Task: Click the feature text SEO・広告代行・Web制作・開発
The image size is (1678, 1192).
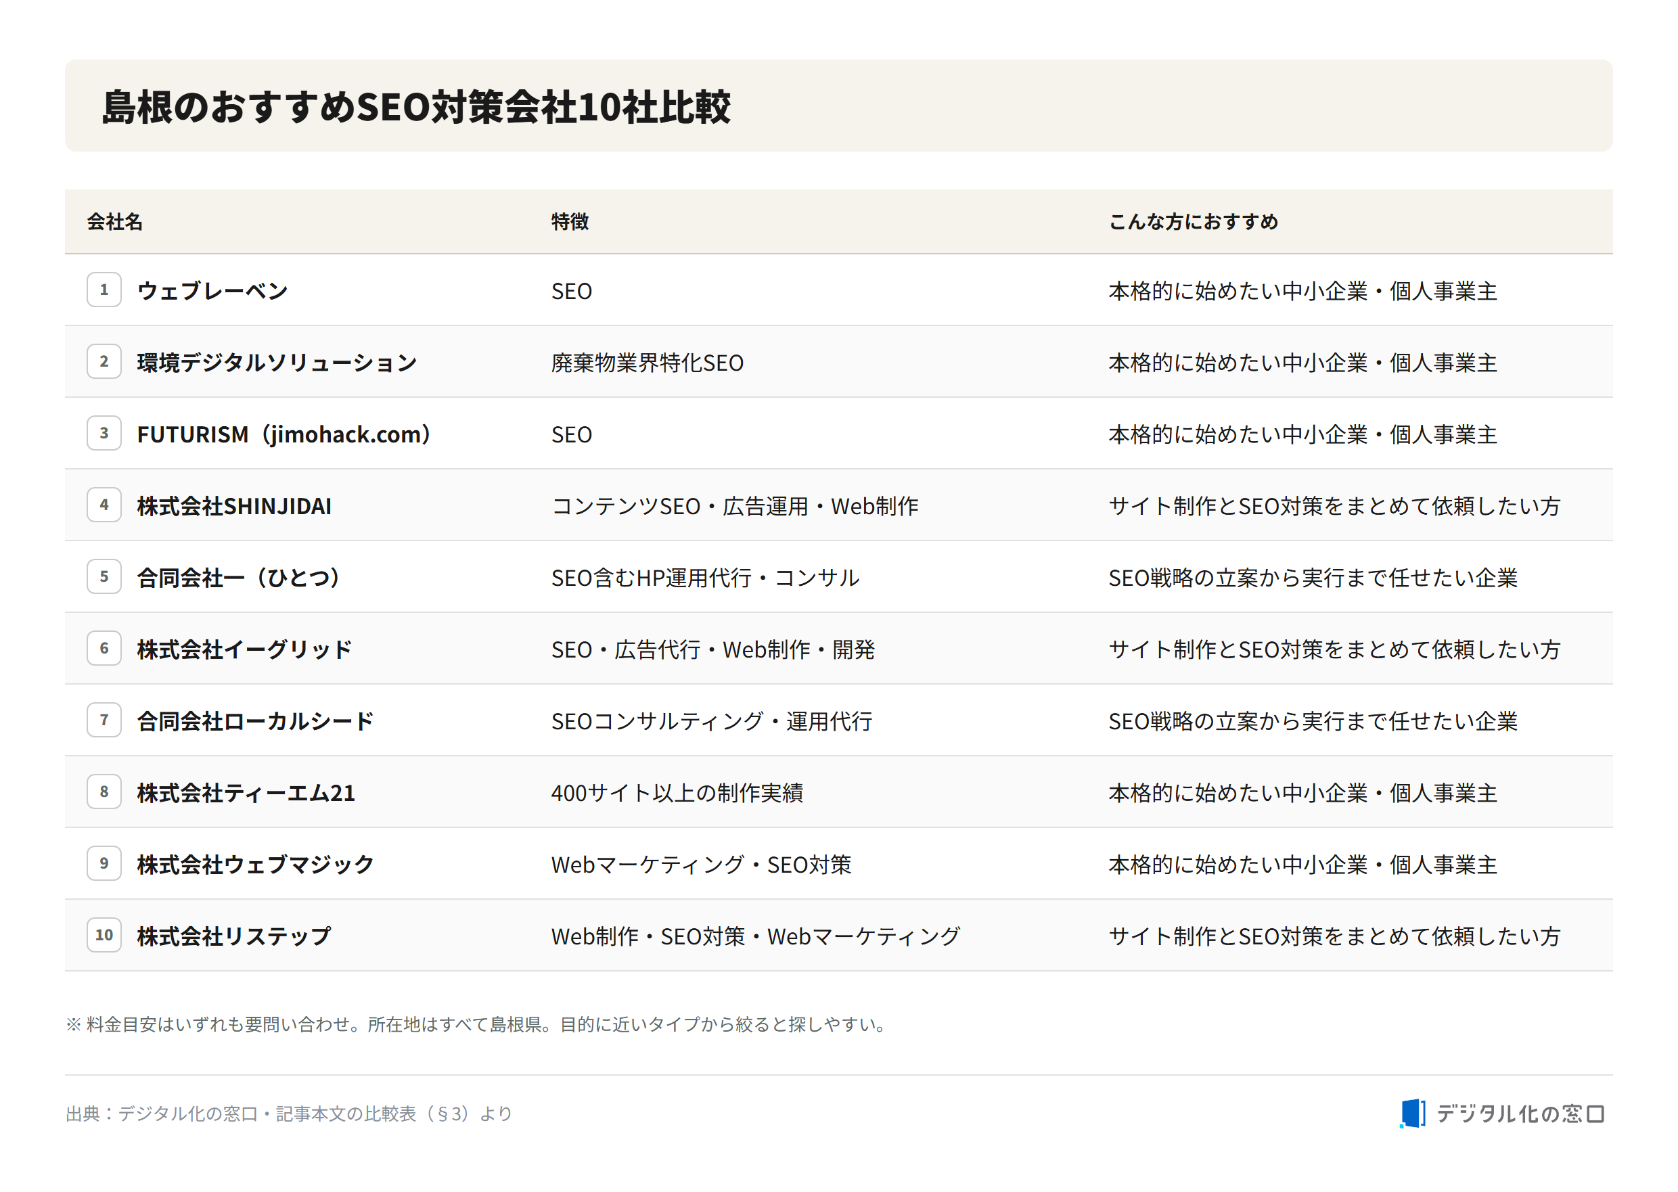Action: point(712,649)
